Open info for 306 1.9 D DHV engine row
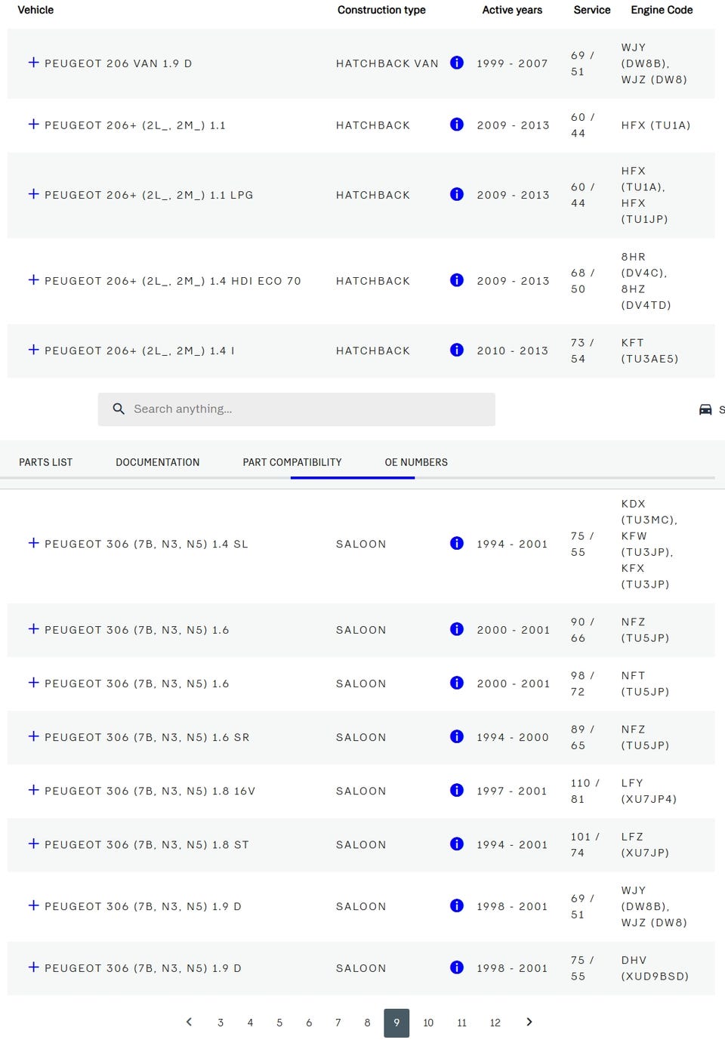Image resolution: width=725 pixels, height=1043 pixels. [x=457, y=967]
